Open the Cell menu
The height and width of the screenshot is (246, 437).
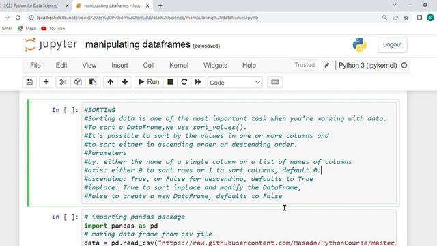pos(149,66)
